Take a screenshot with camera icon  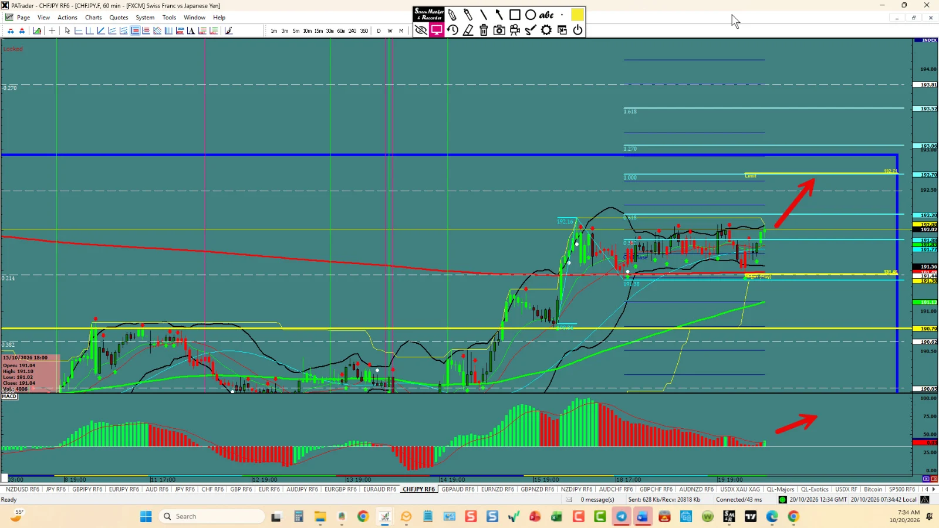point(499,30)
